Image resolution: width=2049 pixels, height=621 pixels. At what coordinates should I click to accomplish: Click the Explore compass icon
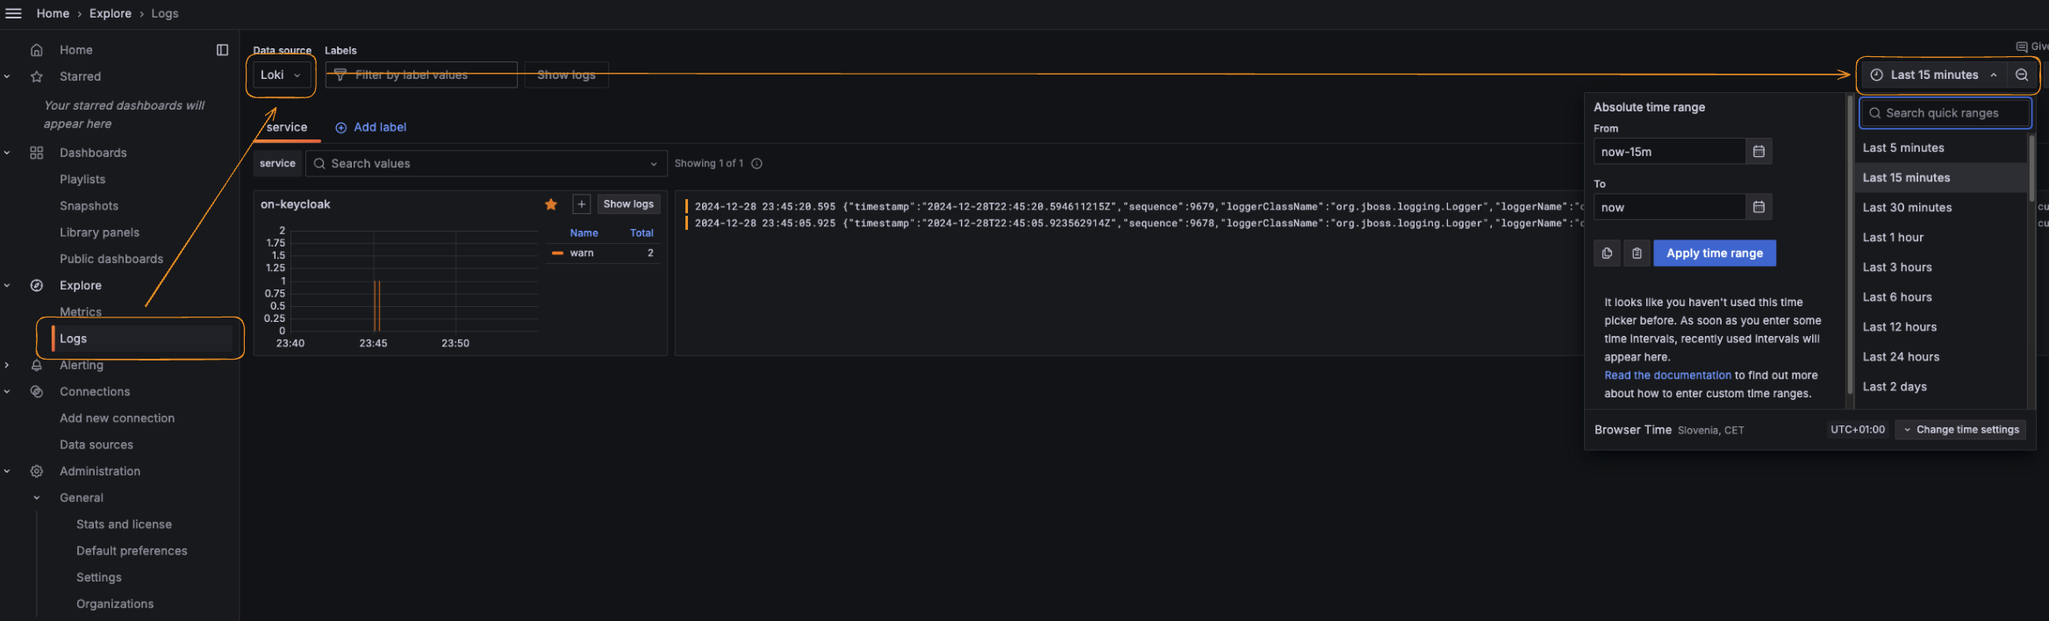[37, 285]
